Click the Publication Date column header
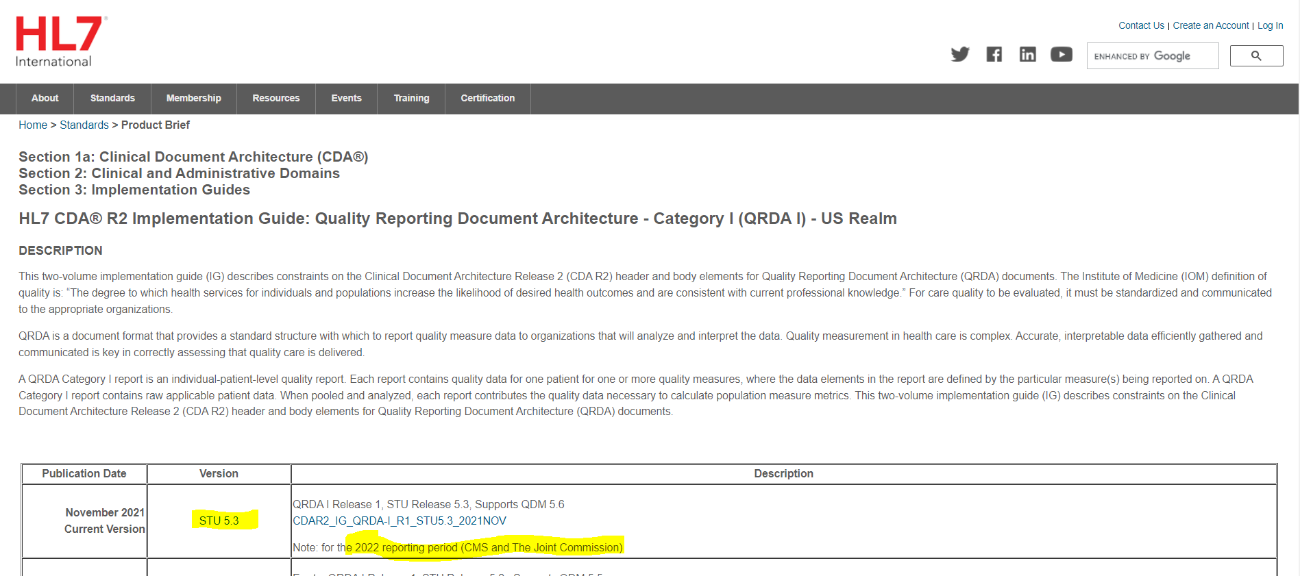 click(x=84, y=473)
